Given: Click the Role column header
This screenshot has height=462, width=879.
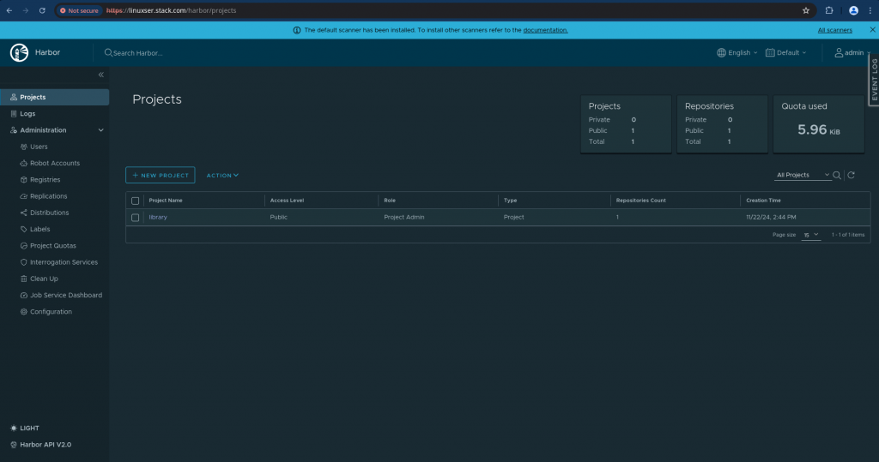Looking at the screenshot, I should pyautogui.click(x=390, y=201).
